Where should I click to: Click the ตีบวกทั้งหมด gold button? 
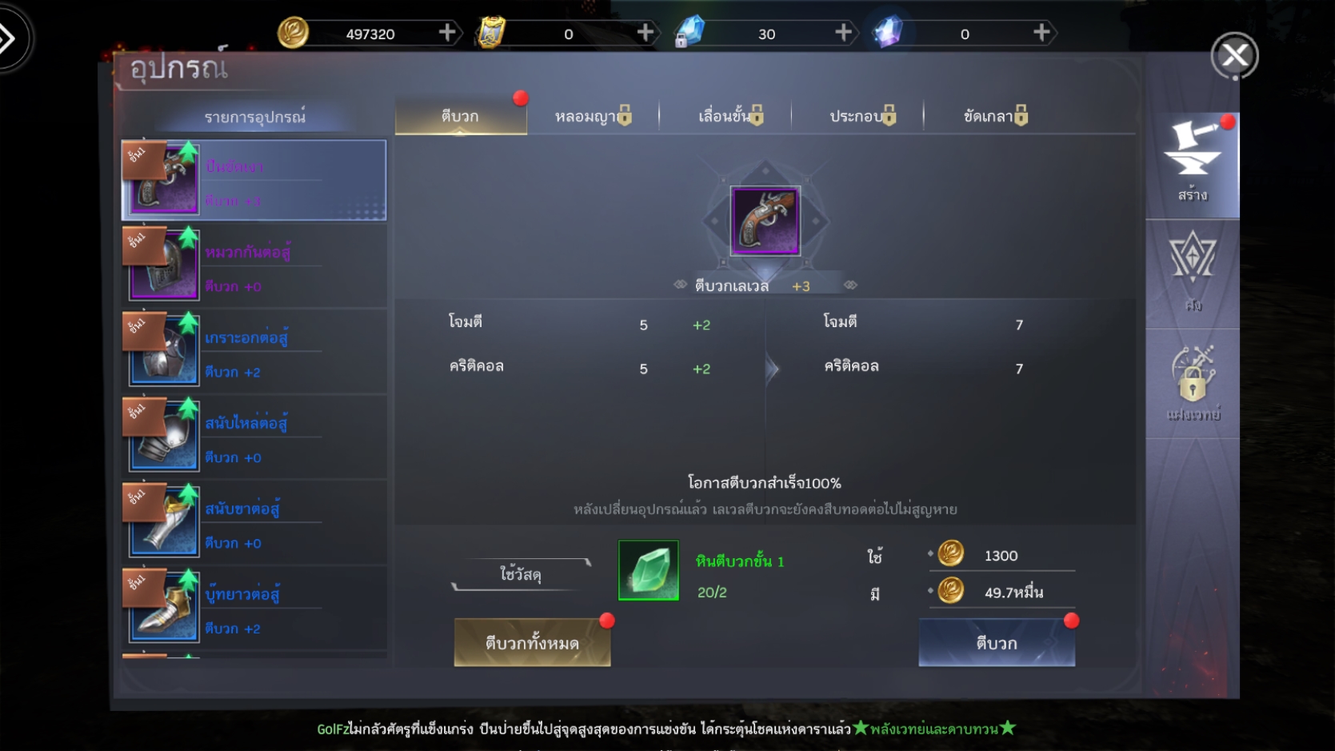tap(532, 643)
